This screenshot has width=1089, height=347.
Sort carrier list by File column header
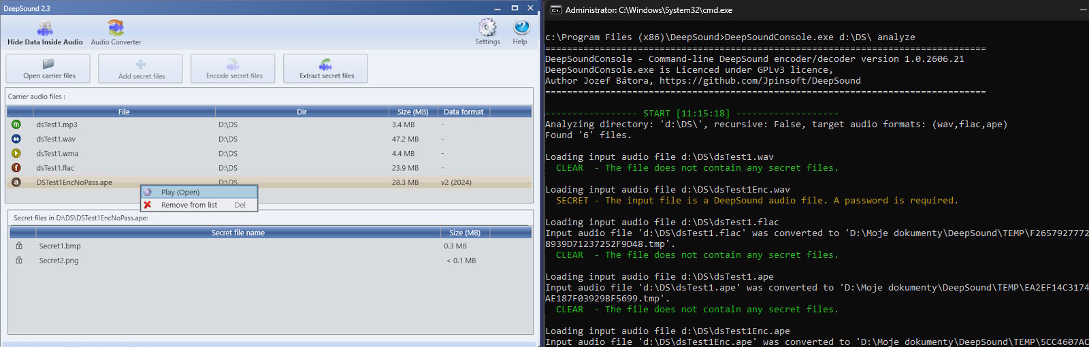tap(124, 112)
